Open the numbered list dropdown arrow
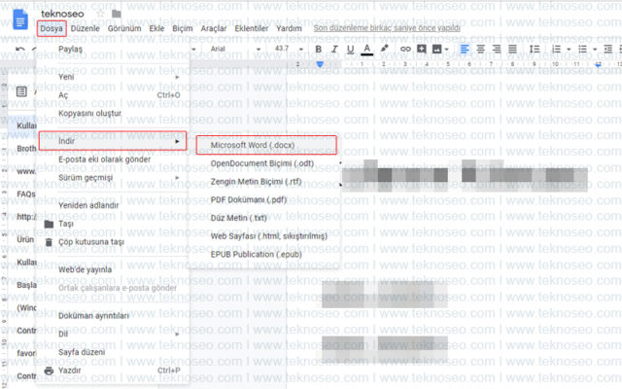 pos(569,50)
